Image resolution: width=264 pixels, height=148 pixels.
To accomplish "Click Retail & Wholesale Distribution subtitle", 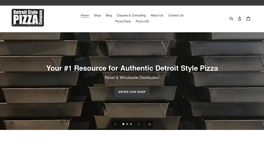I will pos(132,78).
